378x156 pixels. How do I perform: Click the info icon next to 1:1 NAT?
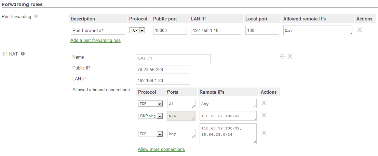coord(23,53)
